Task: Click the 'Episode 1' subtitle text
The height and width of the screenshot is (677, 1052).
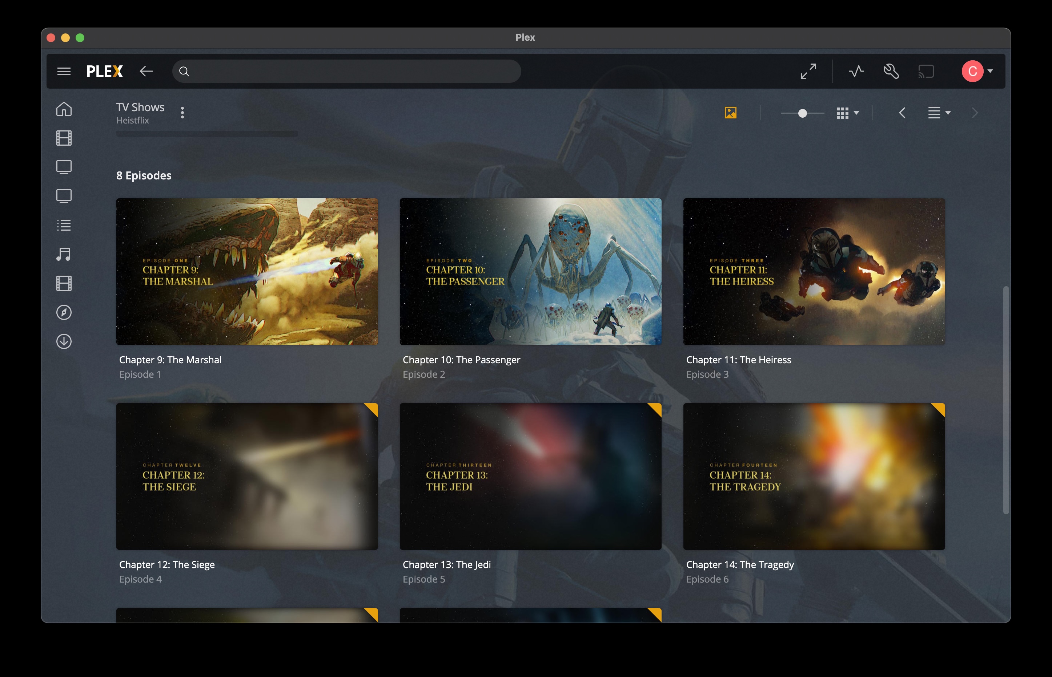Action: (140, 374)
